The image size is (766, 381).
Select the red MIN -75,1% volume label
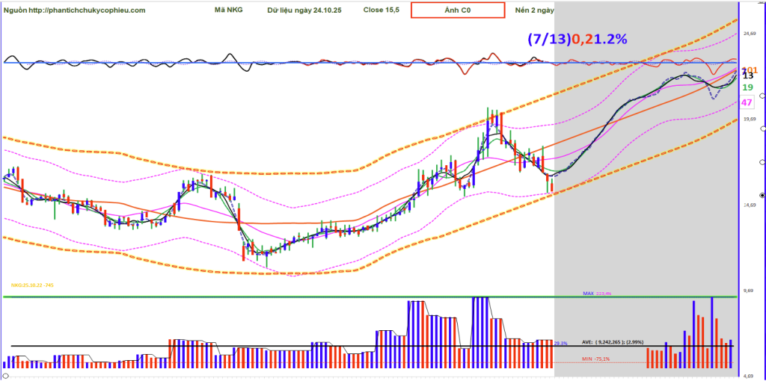click(x=594, y=359)
